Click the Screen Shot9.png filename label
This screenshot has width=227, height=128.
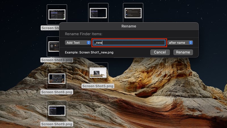coord(57,124)
